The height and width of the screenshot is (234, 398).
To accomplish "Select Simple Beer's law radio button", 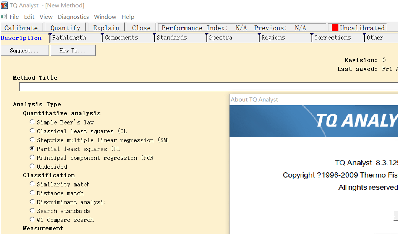I will [x=32, y=122].
